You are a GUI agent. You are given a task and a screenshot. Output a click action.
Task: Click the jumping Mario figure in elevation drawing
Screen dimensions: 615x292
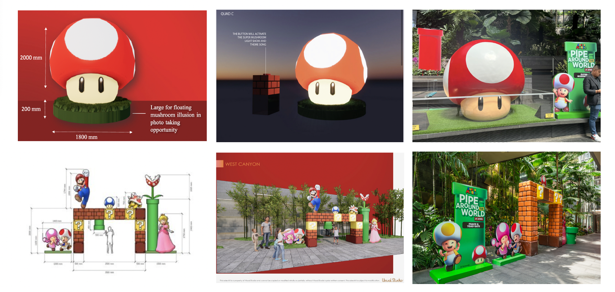click(82, 188)
